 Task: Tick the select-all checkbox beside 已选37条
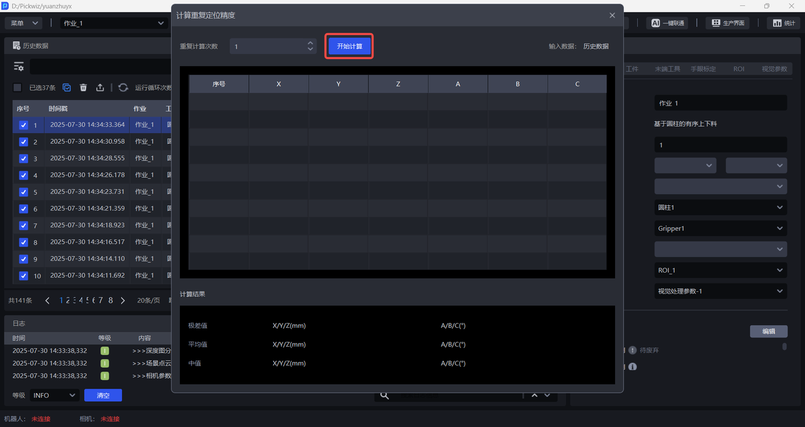point(18,88)
